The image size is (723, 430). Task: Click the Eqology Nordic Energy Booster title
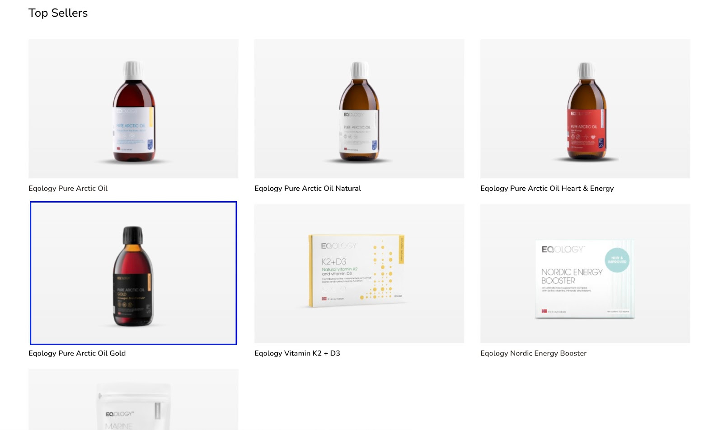point(534,353)
